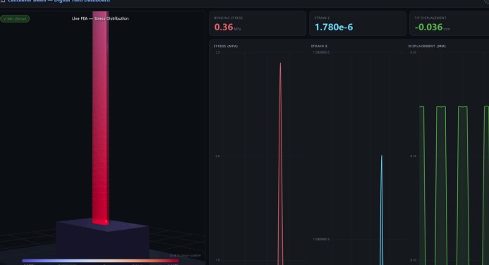Click the red cantilever beam 3D model

click(x=100, y=118)
